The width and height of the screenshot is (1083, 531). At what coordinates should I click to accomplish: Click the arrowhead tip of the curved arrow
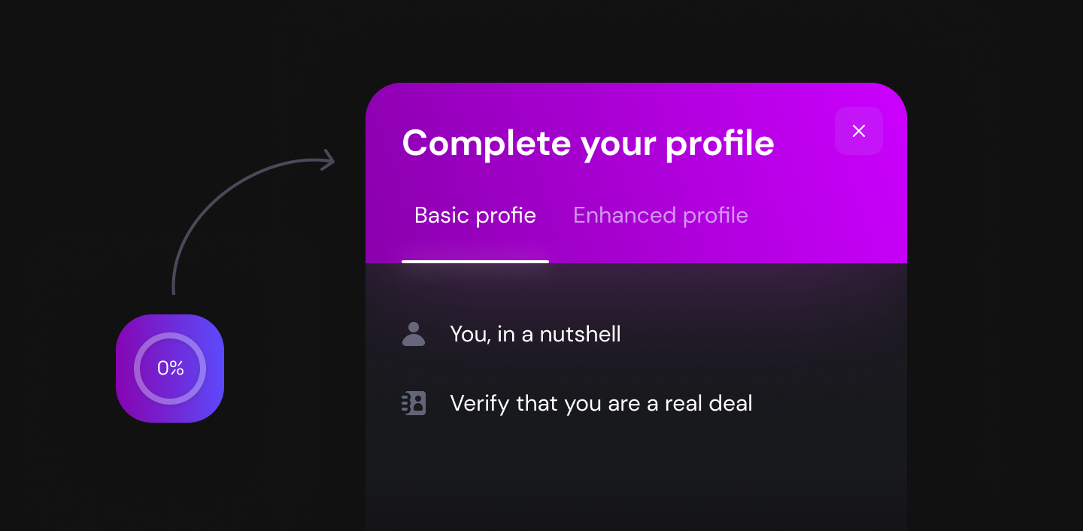click(x=329, y=159)
